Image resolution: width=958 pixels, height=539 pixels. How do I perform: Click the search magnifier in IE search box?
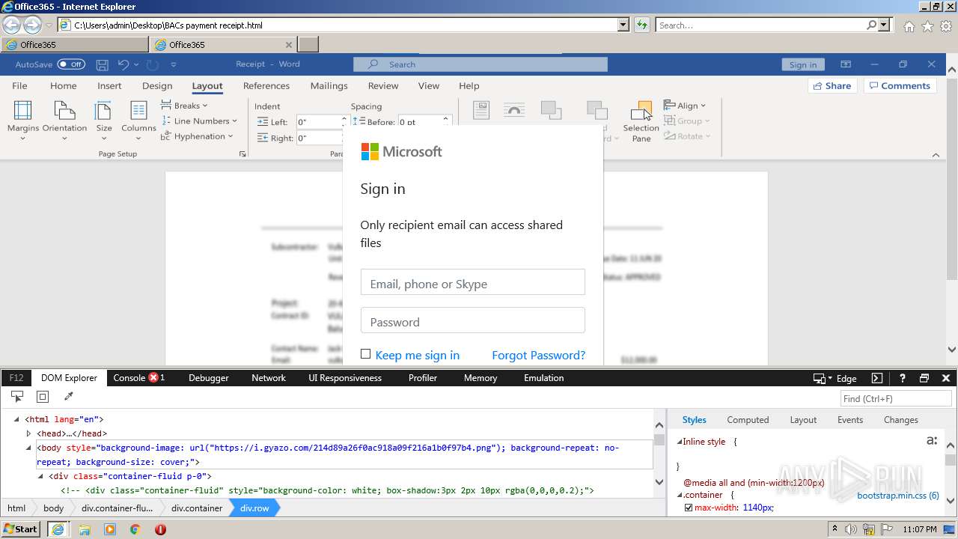871,25
